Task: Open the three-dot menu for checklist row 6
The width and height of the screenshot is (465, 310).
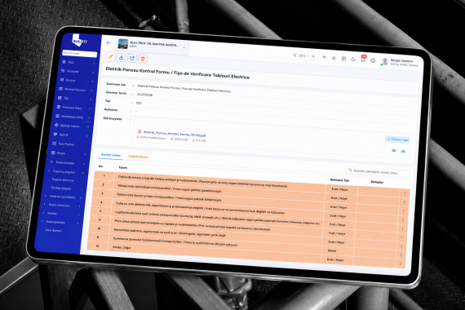Action: pos(402,237)
